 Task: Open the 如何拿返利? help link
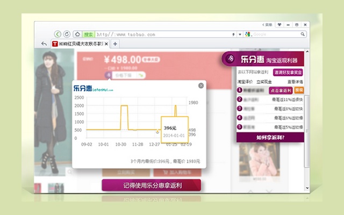(270, 138)
